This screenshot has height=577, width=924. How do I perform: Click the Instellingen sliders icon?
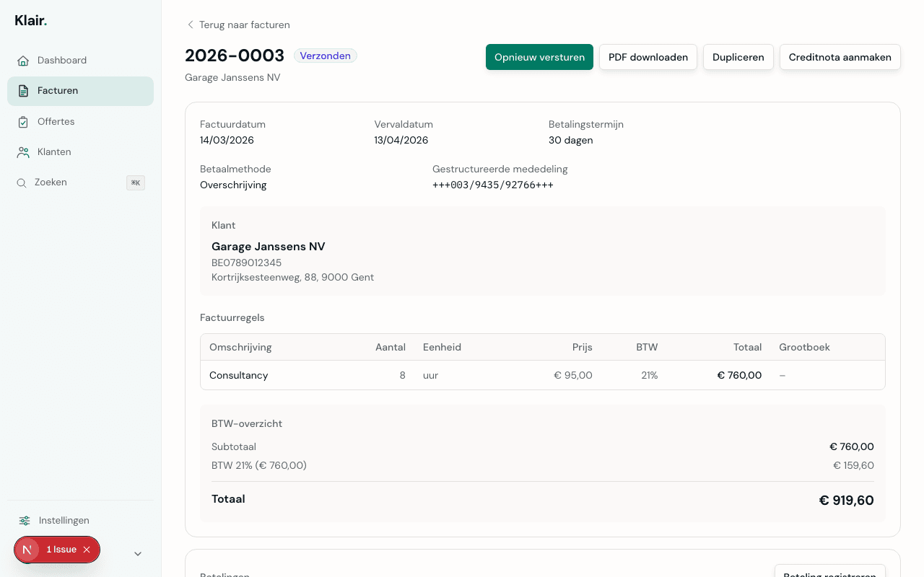[x=25, y=521]
